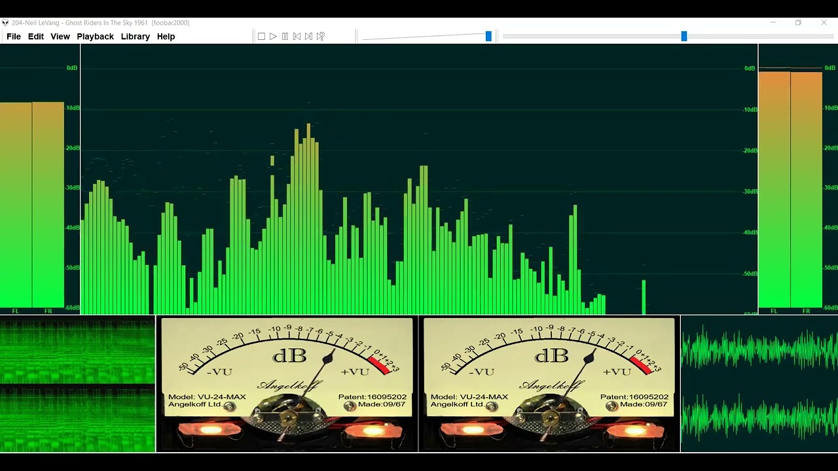Open the File menu
Image resolution: width=838 pixels, height=471 pixels.
coord(14,37)
